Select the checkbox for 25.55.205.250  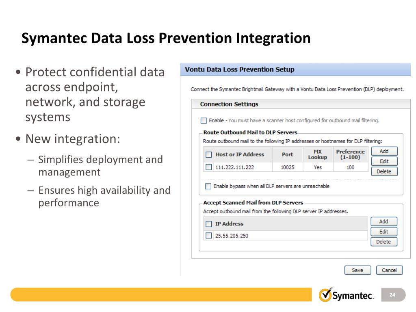[x=209, y=236]
